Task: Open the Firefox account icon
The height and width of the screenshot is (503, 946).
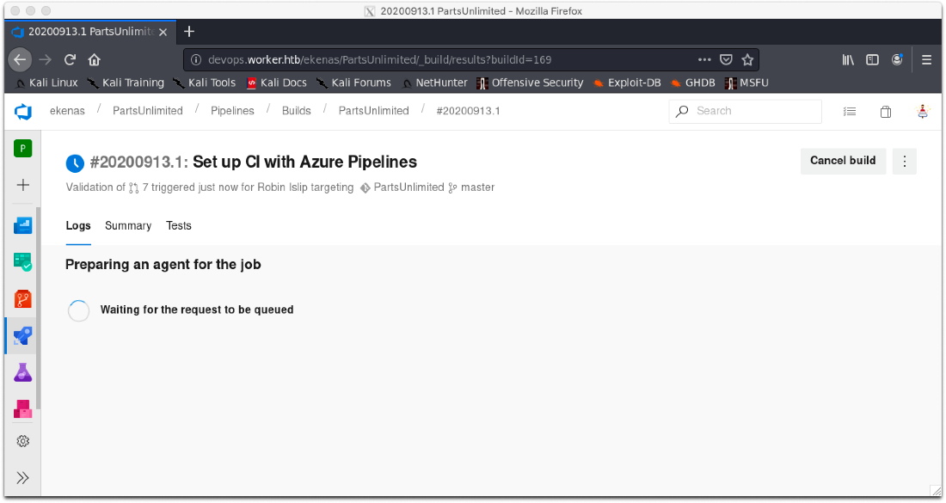Action: pyautogui.click(x=897, y=59)
